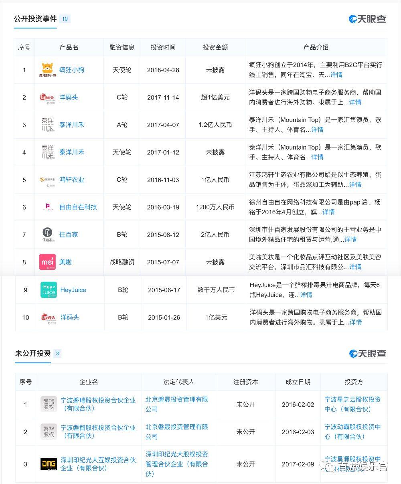Viewport: 401px width, 484px height.
Task: Click the 磐智股权 company logo
Action: click(x=49, y=431)
